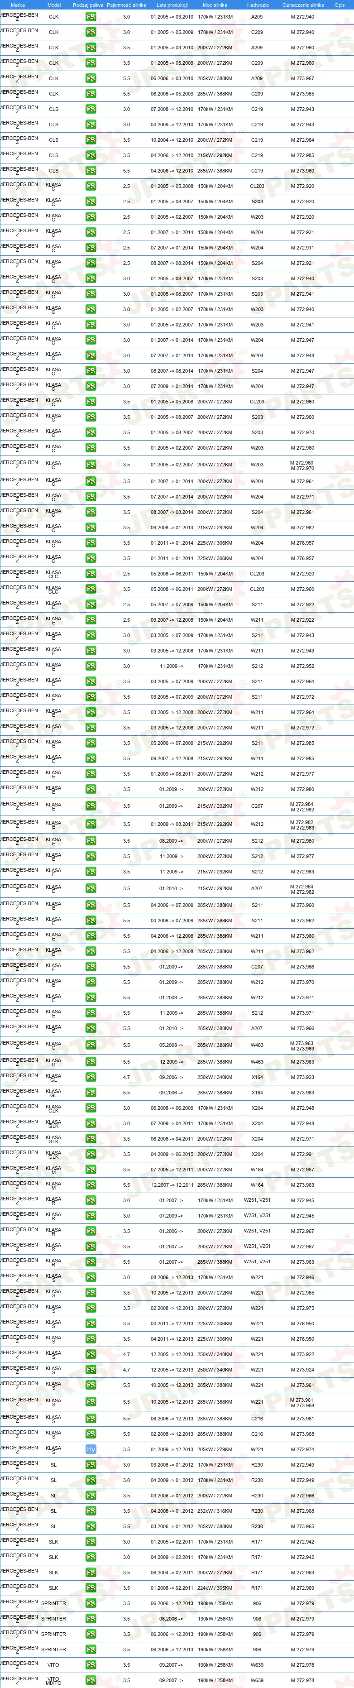This screenshot has width=354, height=1688.
Task: Click fuel icon in SL R230 M 272.966 row
Action: pyautogui.click(x=91, y=1496)
